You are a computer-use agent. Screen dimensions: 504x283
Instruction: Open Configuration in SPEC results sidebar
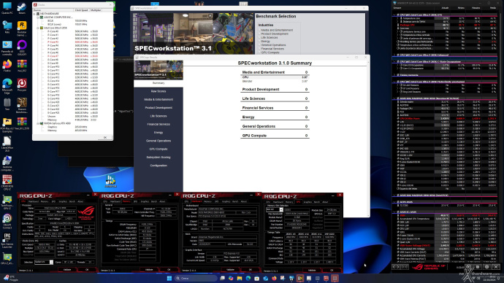[x=159, y=166]
